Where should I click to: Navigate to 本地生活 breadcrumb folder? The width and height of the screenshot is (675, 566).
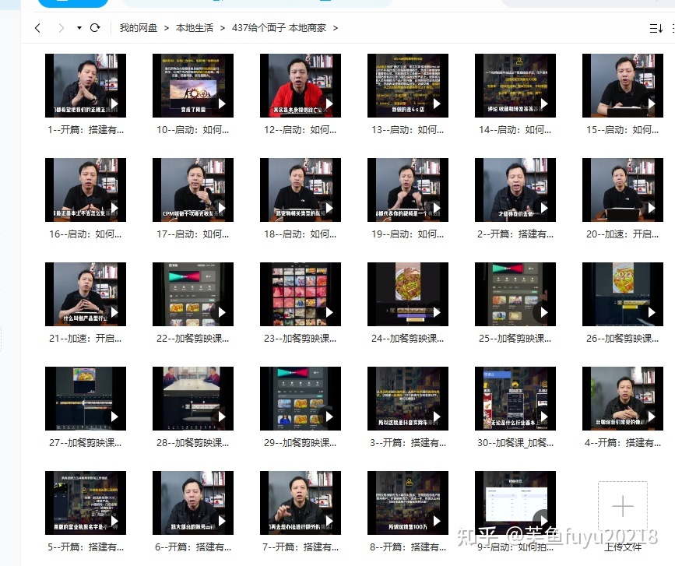(194, 28)
